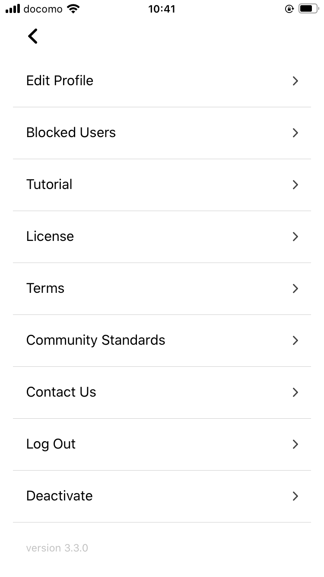Open the Terms page
Screen dimensions: 324x577
click(162, 288)
